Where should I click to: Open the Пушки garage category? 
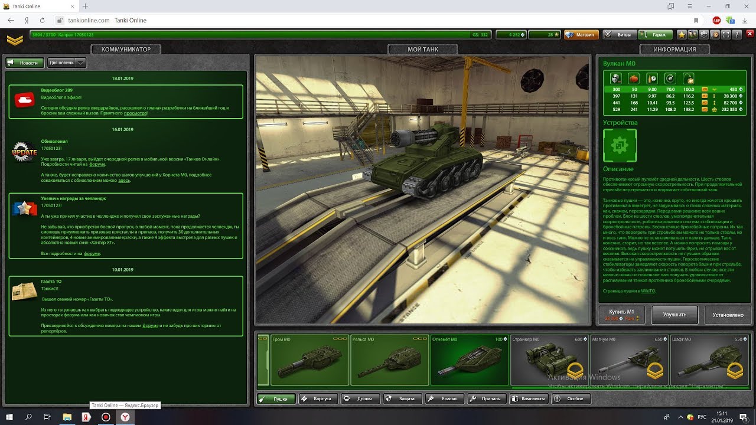(276, 398)
